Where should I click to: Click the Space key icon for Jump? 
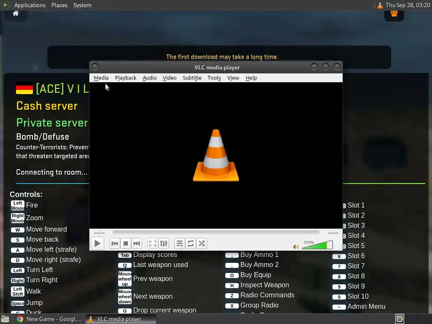18,303
